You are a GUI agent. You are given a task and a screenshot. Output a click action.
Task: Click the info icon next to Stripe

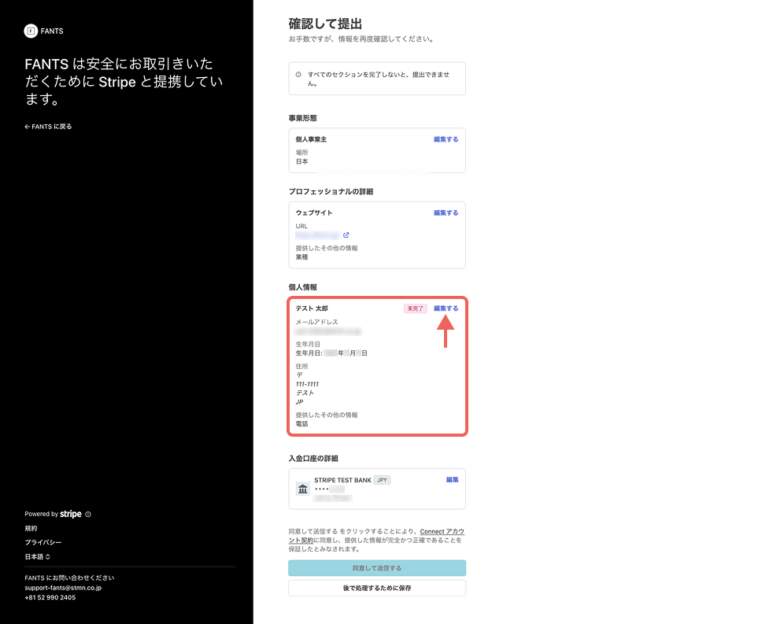coord(88,514)
